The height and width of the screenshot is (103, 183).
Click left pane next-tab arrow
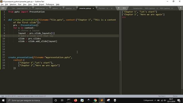coord(4,8)
